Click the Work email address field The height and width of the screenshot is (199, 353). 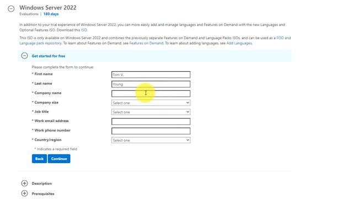click(151, 122)
